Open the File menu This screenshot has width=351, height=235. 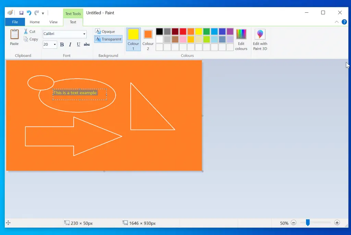15,22
